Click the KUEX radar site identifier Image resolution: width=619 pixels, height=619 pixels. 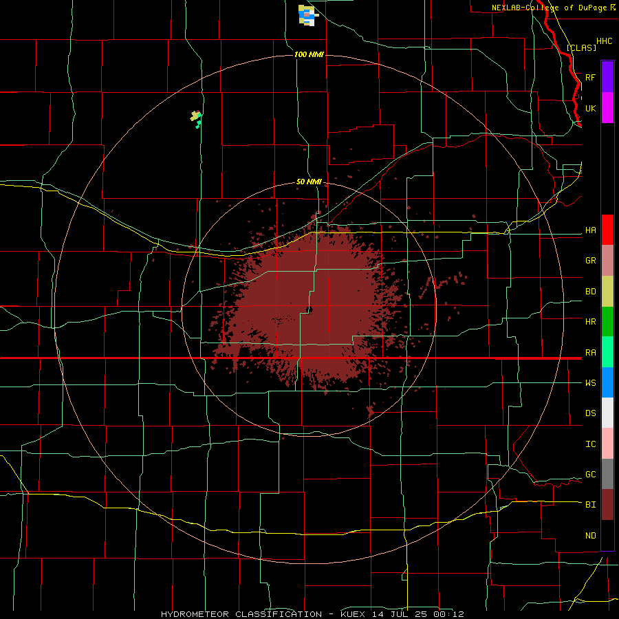[355, 614]
